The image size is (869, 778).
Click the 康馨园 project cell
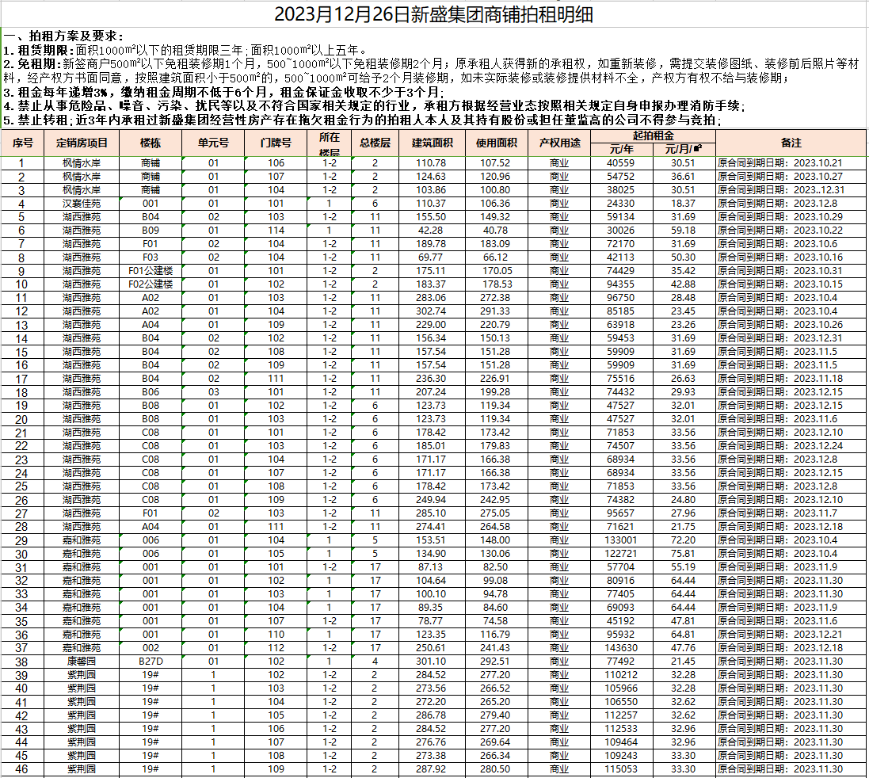[82, 662]
